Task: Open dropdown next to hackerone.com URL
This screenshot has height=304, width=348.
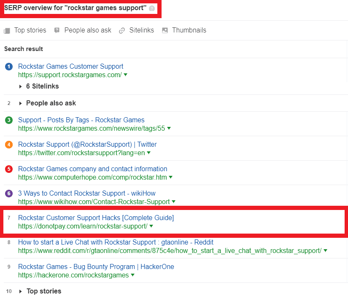Action: point(133,275)
